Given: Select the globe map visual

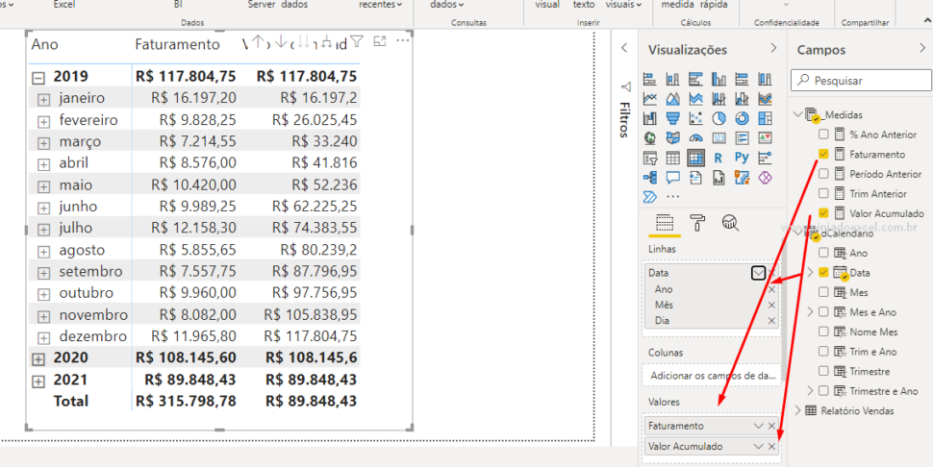Looking at the screenshot, I should point(650,137).
